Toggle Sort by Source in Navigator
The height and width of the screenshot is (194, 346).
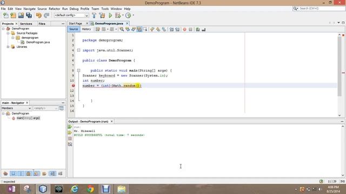click(x=60, y=174)
